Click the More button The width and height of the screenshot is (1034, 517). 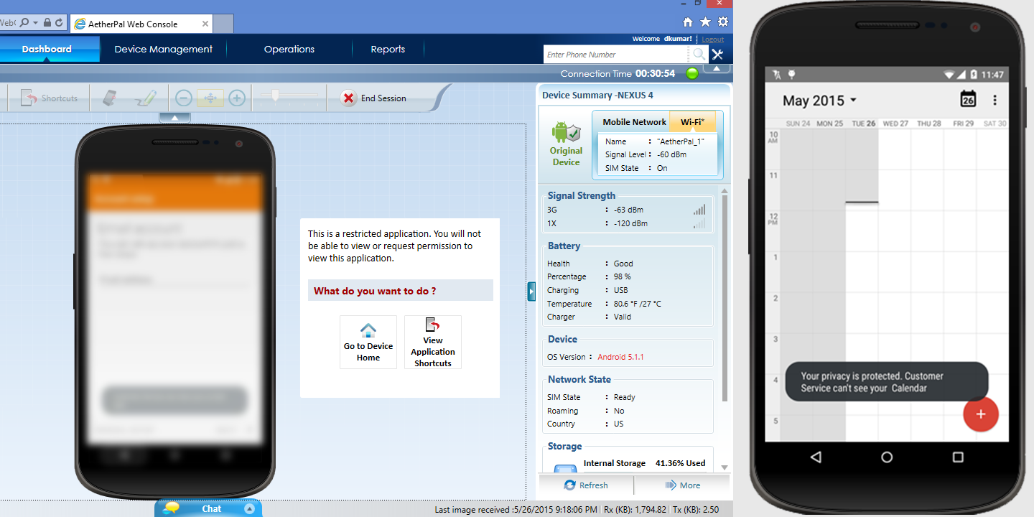click(683, 485)
